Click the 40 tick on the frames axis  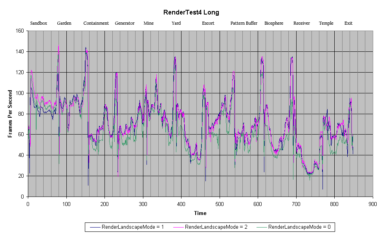point(22,155)
